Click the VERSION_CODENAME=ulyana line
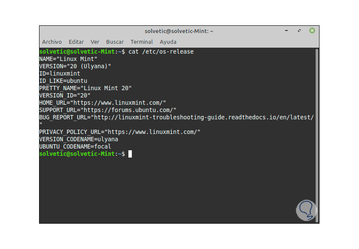The width and height of the screenshot is (359, 249). tap(79, 140)
